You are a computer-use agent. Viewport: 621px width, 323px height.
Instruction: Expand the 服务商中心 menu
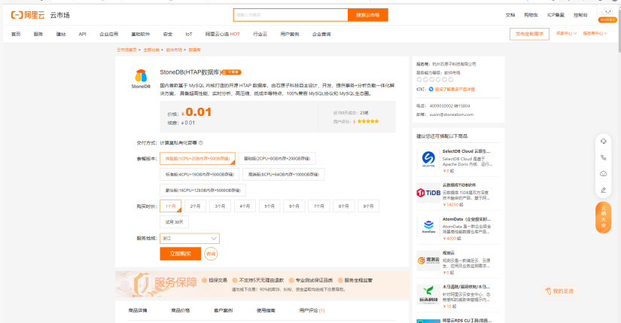pyautogui.click(x=595, y=34)
